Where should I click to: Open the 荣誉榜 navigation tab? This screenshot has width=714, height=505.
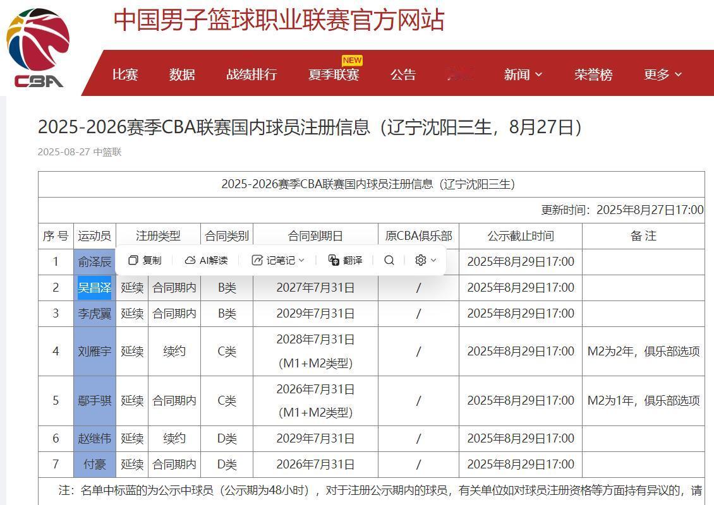[593, 74]
